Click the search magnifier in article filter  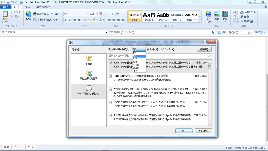click(x=209, y=56)
